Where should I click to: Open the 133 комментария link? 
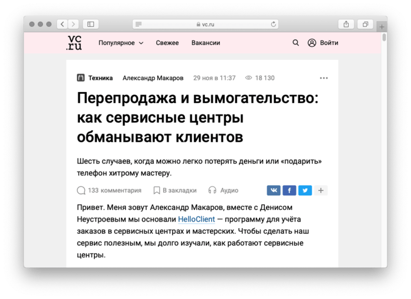point(114,191)
